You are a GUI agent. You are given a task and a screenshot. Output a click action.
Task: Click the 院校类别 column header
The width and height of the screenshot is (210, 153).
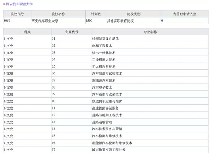point(134,14)
